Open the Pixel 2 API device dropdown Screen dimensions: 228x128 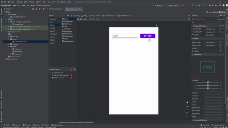click(x=173, y=5)
